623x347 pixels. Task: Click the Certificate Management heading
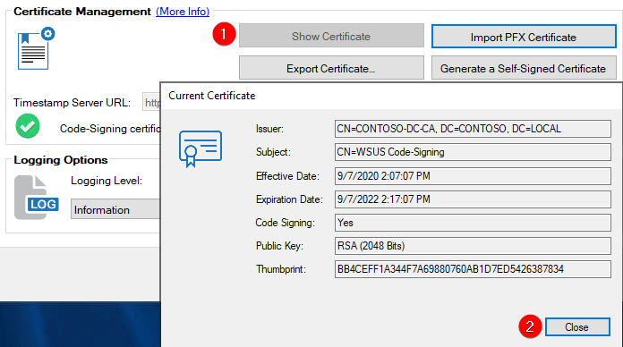[x=82, y=12]
